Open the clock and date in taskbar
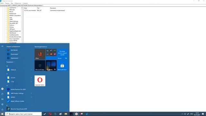The width and height of the screenshot is (206, 116). [197, 114]
